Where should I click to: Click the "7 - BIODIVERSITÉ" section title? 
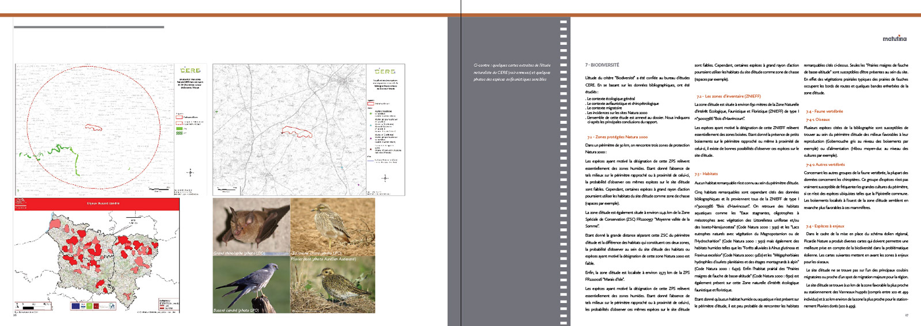[x=602, y=65]
